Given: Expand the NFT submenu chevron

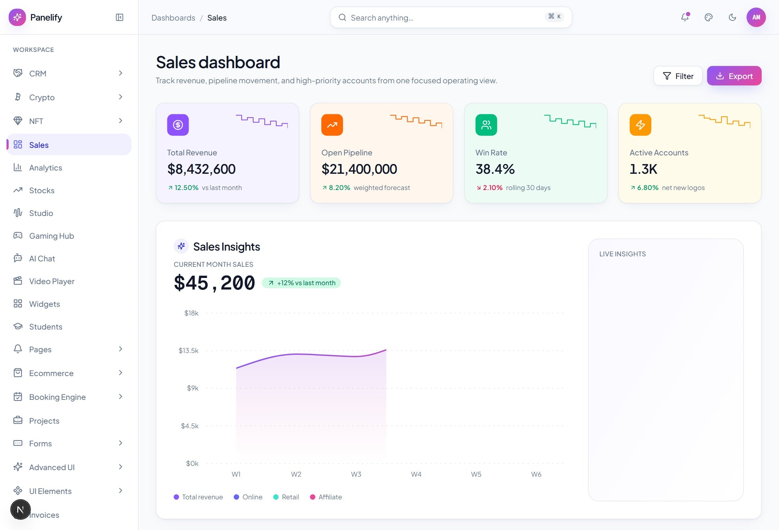Looking at the screenshot, I should [120, 121].
